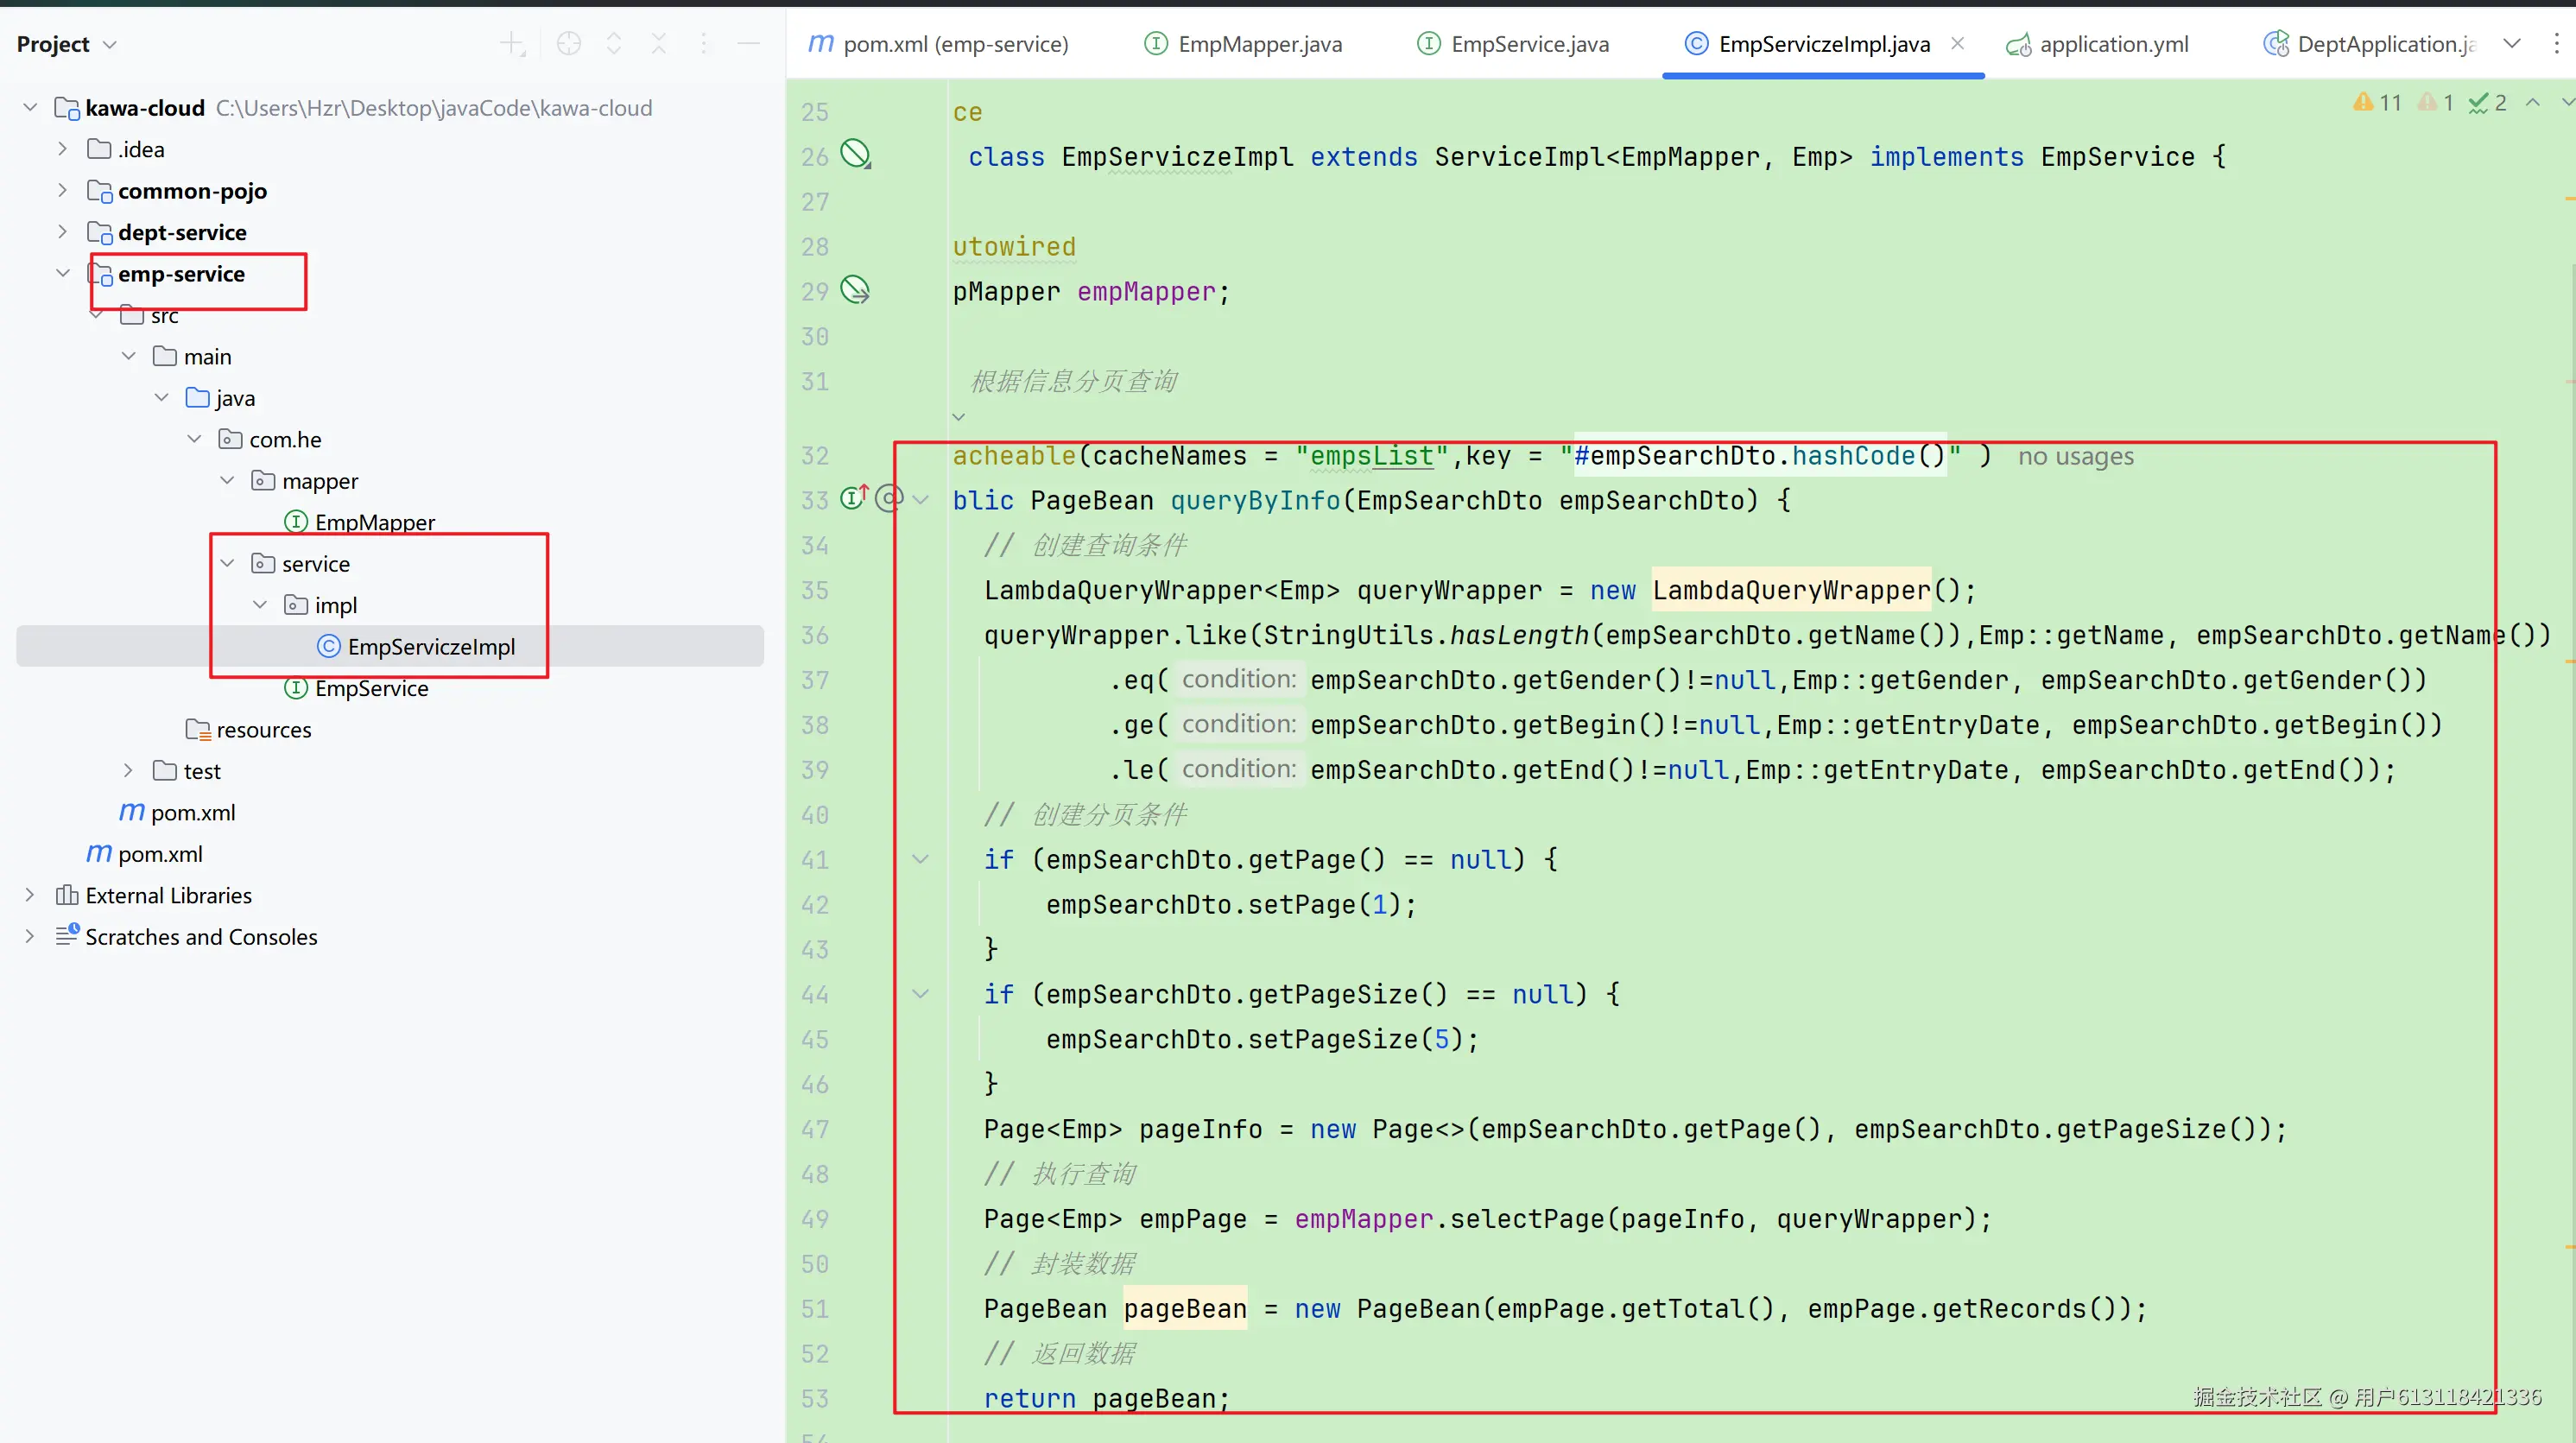
Task: Click Collapse All icon in Project panel
Action: [659, 44]
